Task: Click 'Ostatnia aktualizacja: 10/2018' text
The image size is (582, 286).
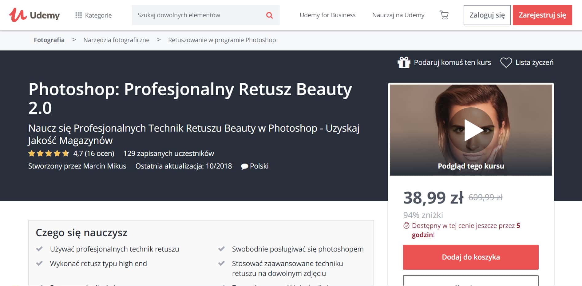Action: (184, 166)
